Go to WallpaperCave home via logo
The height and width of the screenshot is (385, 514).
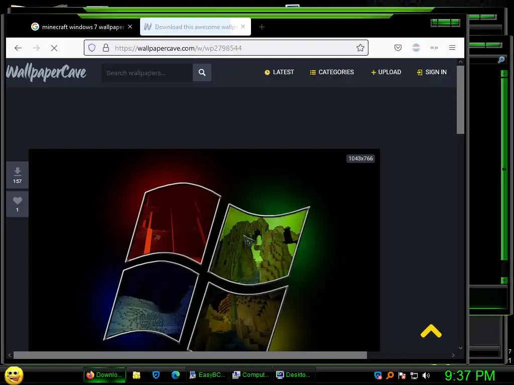coord(46,72)
